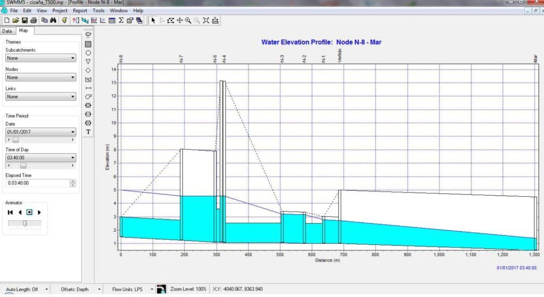Print using the printer toolbar icon

click(33, 21)
